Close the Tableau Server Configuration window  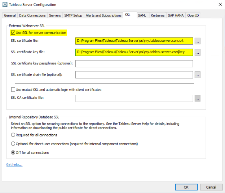220,4
